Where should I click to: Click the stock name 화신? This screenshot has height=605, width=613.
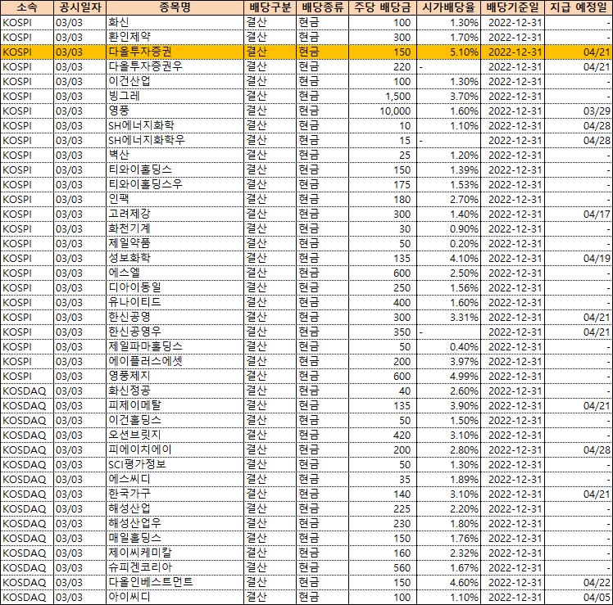point(119,22)
